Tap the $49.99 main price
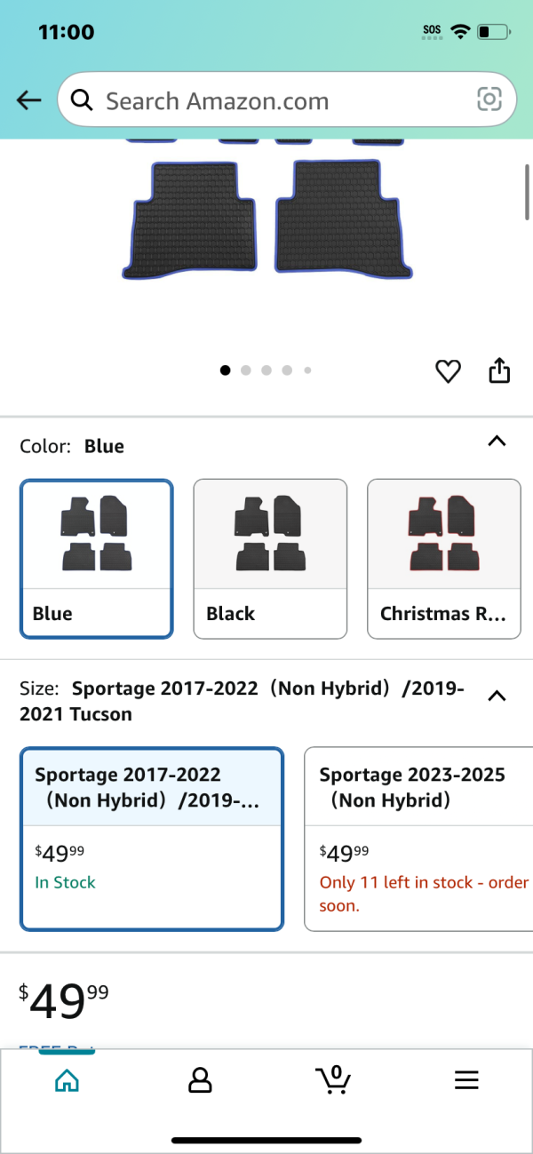This screenshot has height=1154, width=533. (x=64, y=1000)
